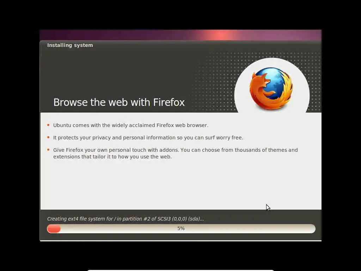Image resolution: width=361 pixels, height=271 pixels.
Task: Select the orange bullet beside the privacy line
Action: pos(48,137)
